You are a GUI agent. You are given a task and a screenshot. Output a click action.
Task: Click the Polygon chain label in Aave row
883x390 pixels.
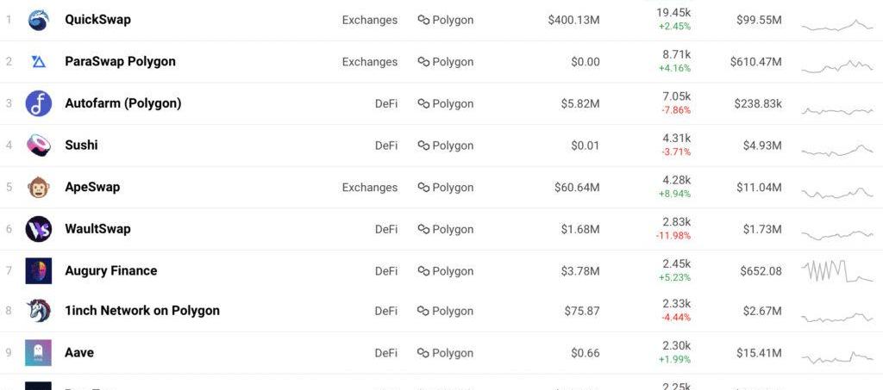tap(446, 353)
